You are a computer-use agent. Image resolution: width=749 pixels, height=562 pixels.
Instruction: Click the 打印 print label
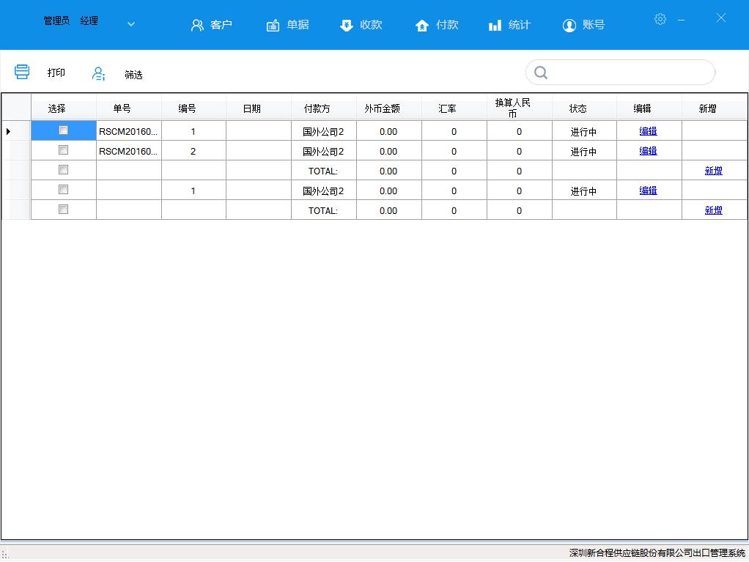pyautogui.click(x=56, y=73)
